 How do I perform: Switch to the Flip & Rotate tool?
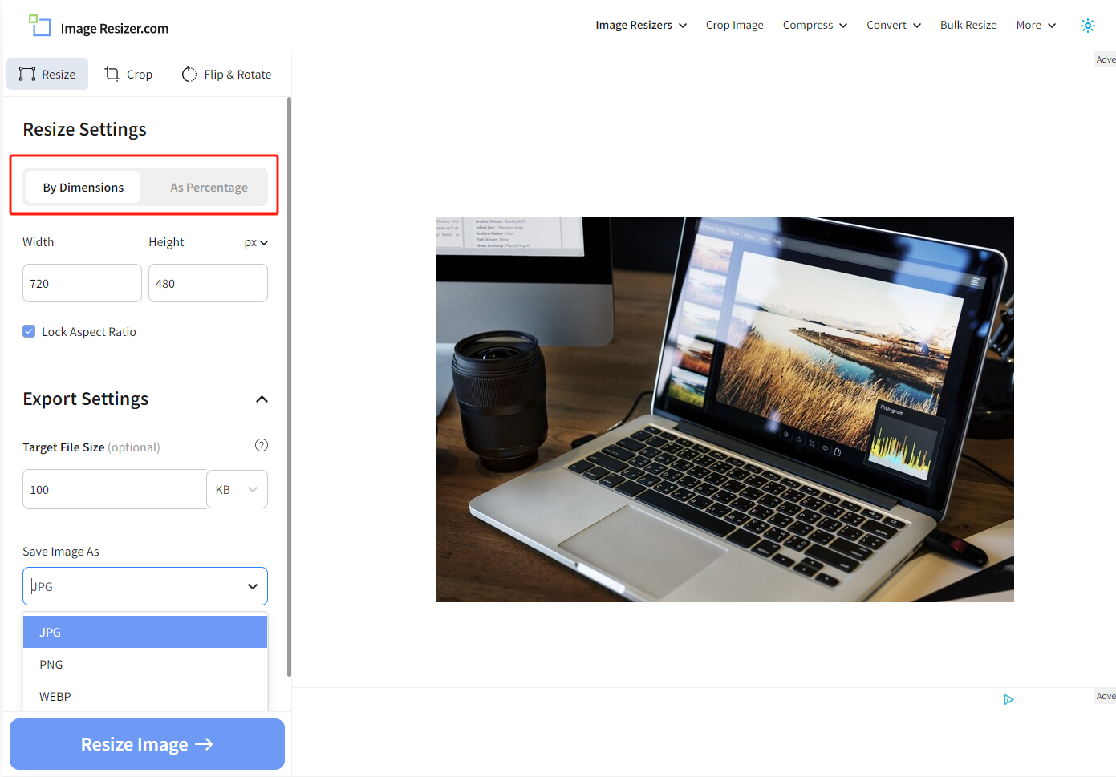coord(225,74)
